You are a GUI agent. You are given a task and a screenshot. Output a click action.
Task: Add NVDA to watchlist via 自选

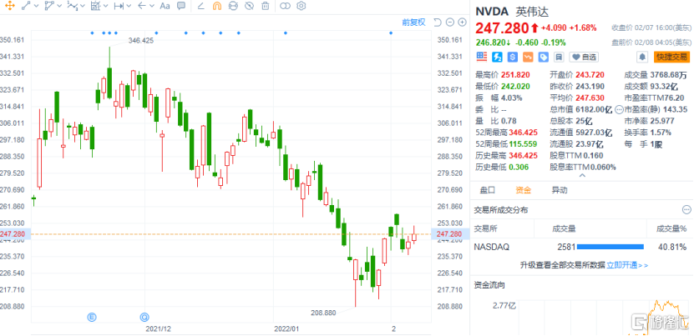[x=584, y=57]
